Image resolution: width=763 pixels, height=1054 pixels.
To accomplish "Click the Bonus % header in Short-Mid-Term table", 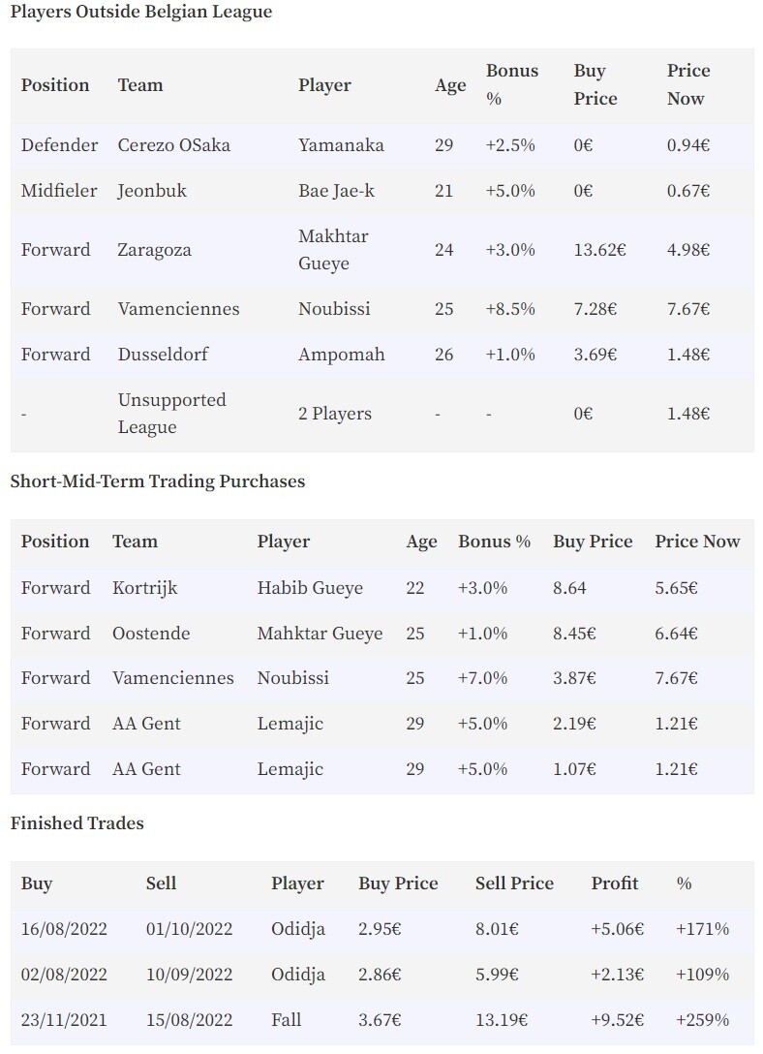I will (495, 542).
